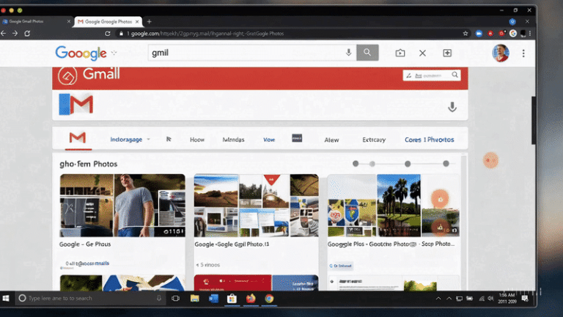Open the Extrcary tab

coord(374,139)
